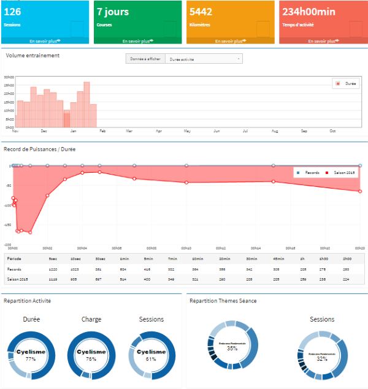Screen dimensions: 368x389
Task: Click the tallest January bar in volume chart
Action: tap(87, 104)
